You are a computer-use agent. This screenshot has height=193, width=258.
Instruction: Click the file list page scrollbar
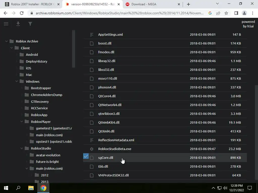pos(256,133)
